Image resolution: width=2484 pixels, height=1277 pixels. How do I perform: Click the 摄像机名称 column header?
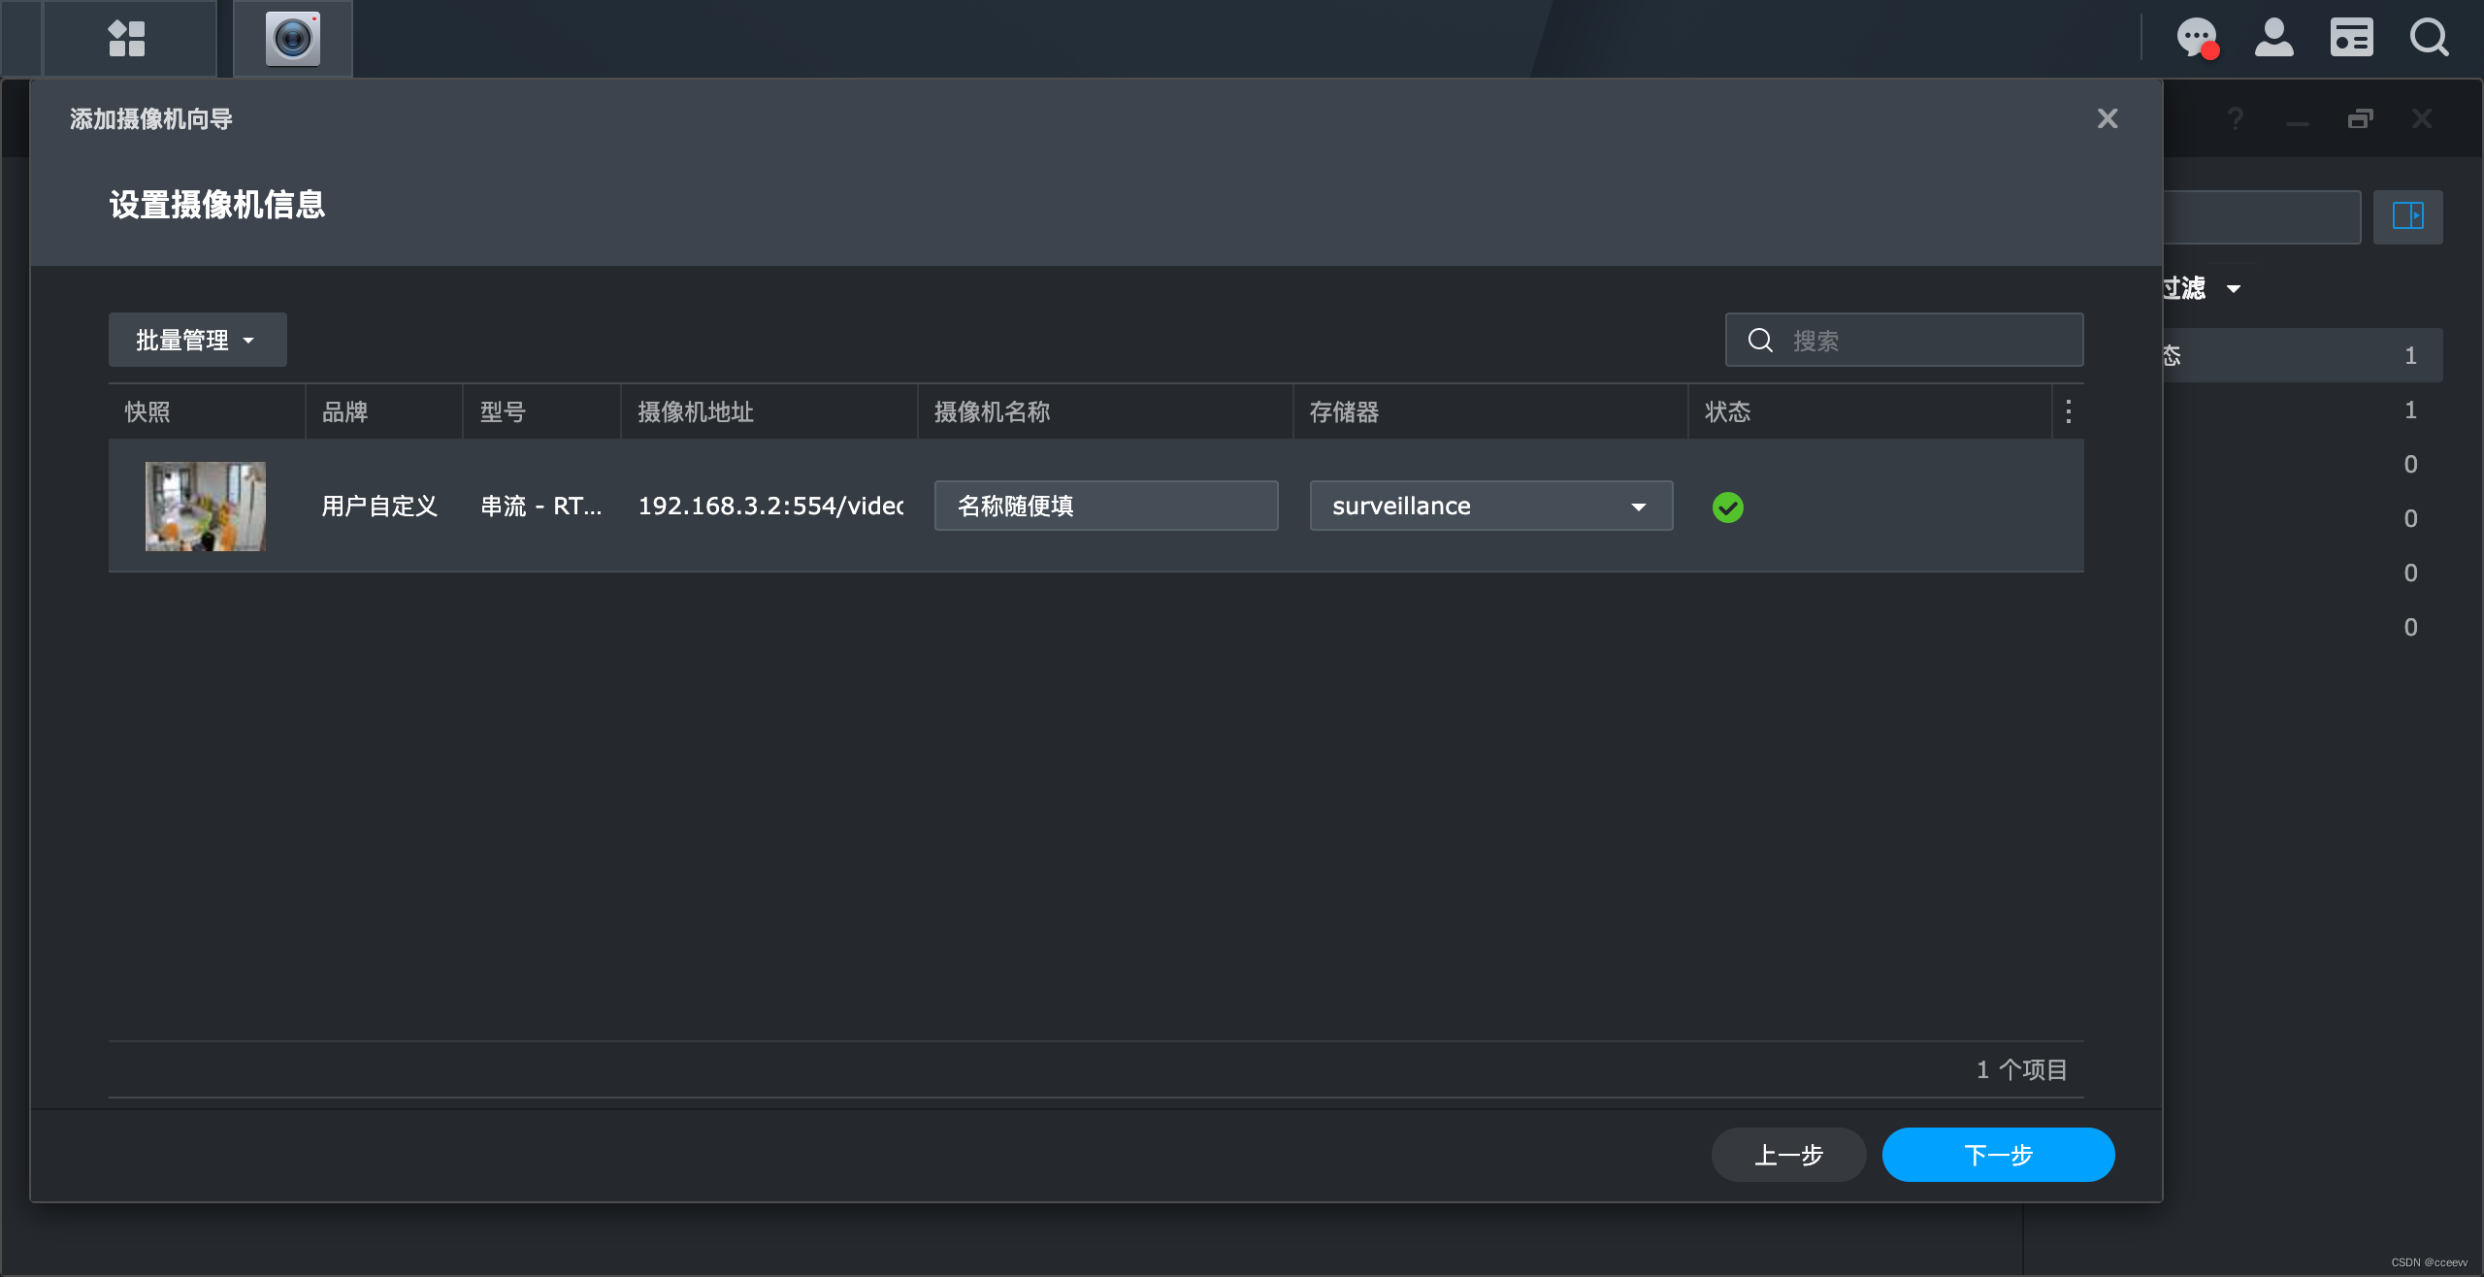click(992, 411)
